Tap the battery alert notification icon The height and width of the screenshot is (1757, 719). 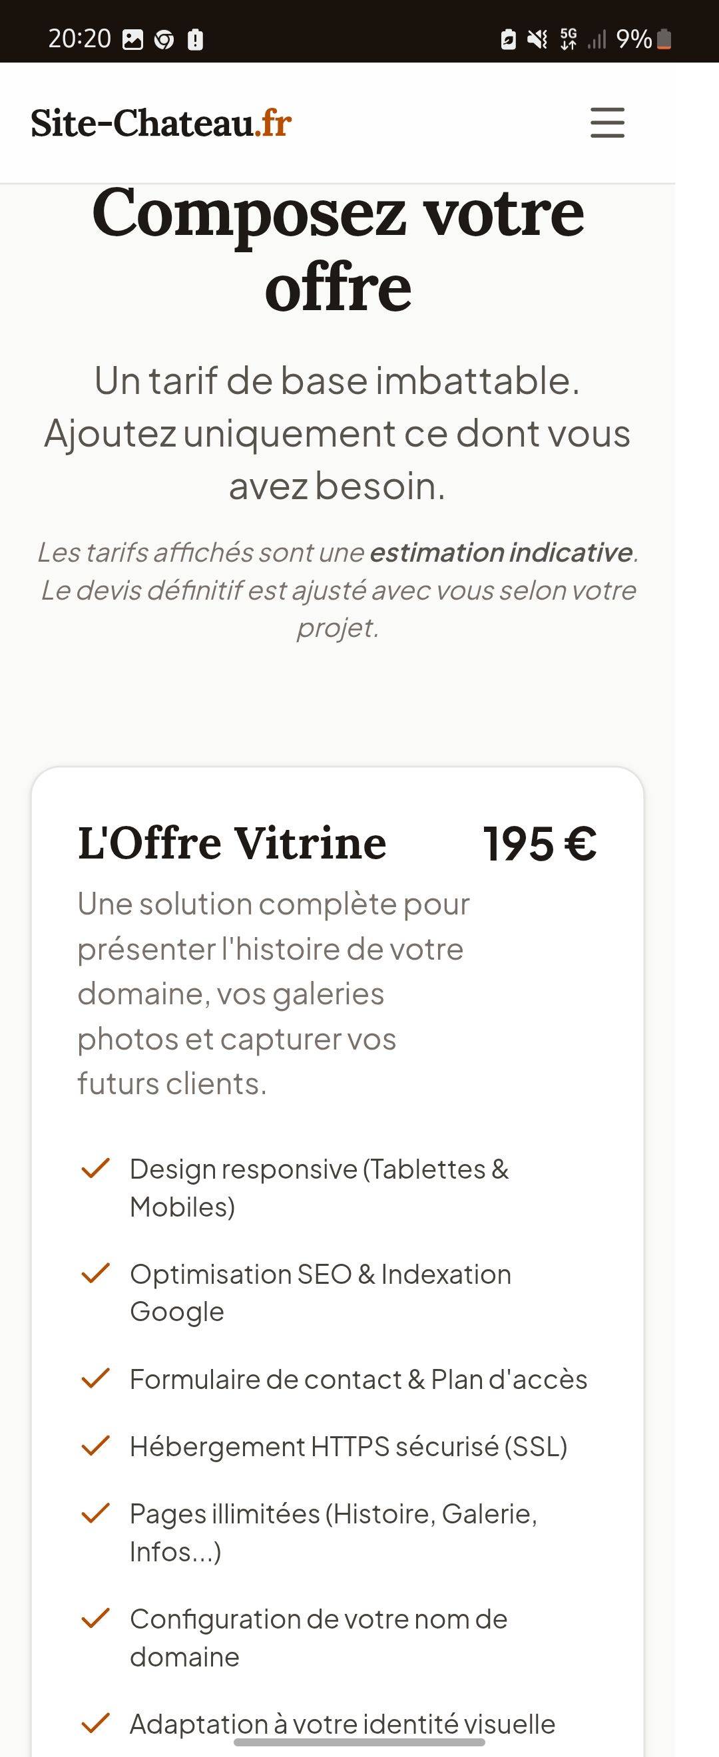(195, 39)
